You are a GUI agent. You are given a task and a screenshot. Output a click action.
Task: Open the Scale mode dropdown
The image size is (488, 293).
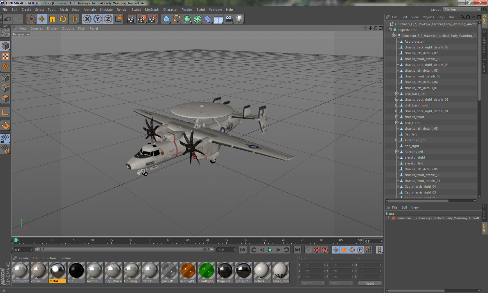[x=341, y=283]
